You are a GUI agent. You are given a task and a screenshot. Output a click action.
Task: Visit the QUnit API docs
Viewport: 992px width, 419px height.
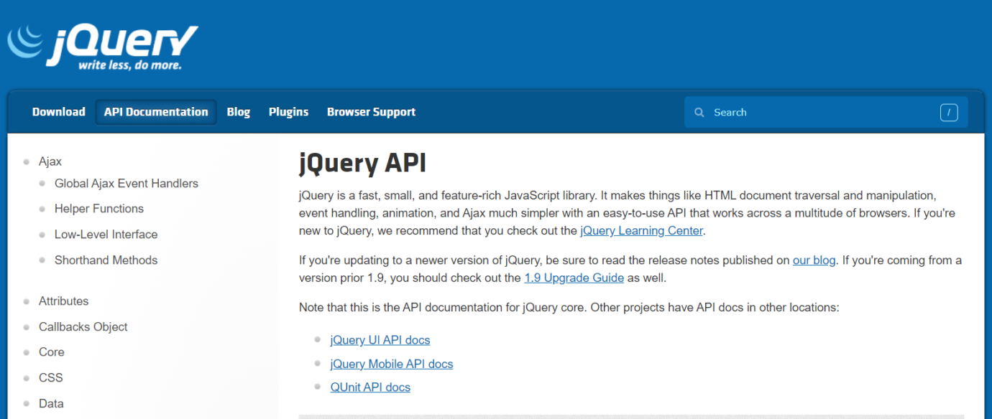(x=370, y=387)
